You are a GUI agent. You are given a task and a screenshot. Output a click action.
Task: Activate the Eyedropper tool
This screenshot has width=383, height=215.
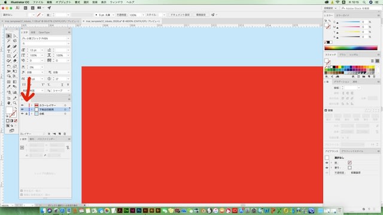point(9,87)
